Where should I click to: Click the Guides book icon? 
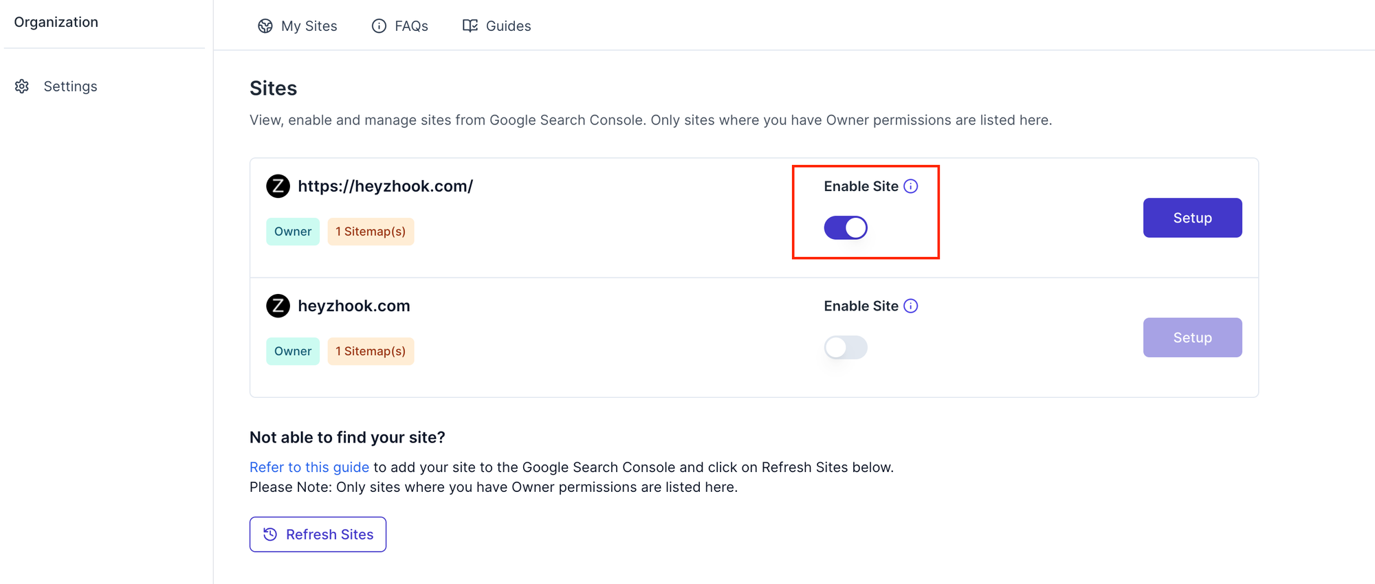(x=470, y=26)
